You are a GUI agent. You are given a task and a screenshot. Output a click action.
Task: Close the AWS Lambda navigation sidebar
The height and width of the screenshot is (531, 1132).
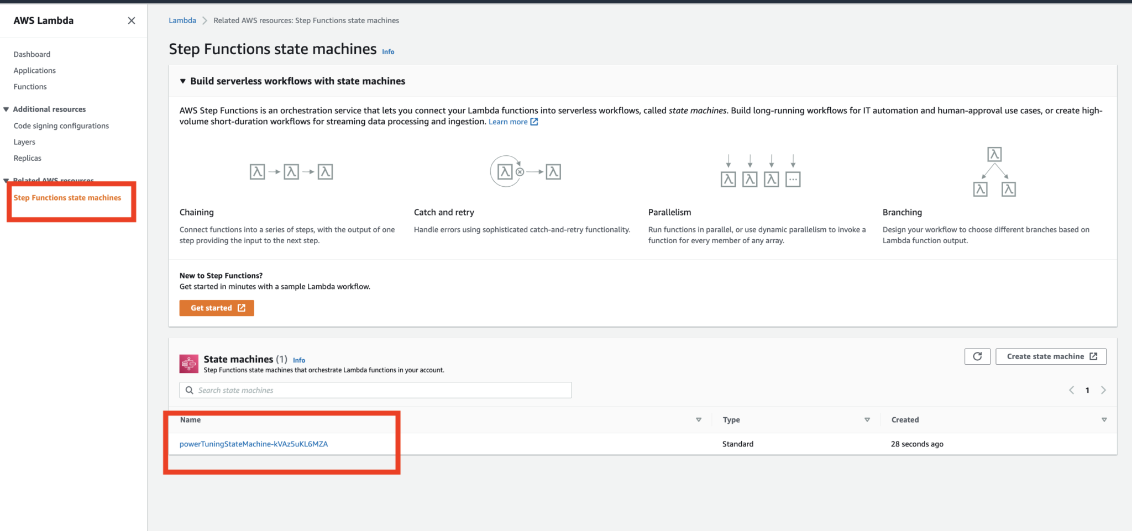(132, 20)
